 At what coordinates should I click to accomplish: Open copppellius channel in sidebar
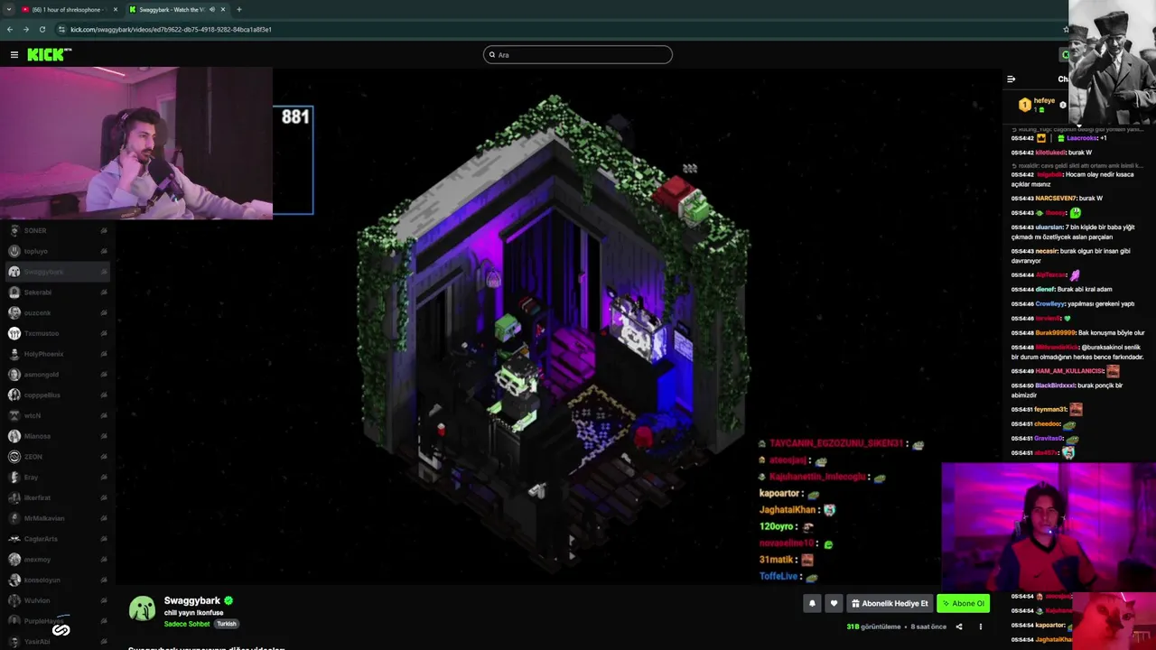[x=56, y=395]
